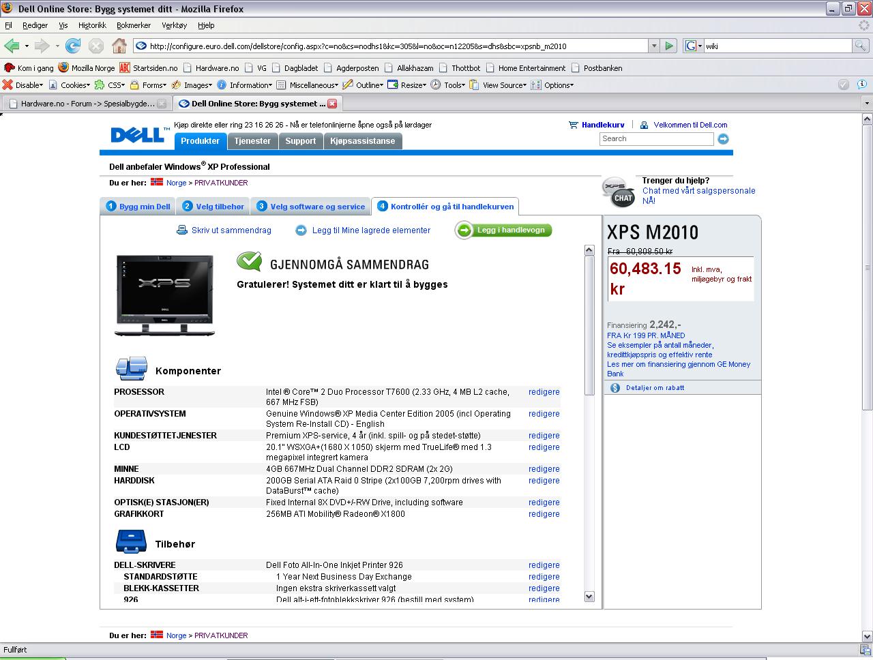Open the Rediger menu
The width and height of the screenshot is (873, 660).
35,25
